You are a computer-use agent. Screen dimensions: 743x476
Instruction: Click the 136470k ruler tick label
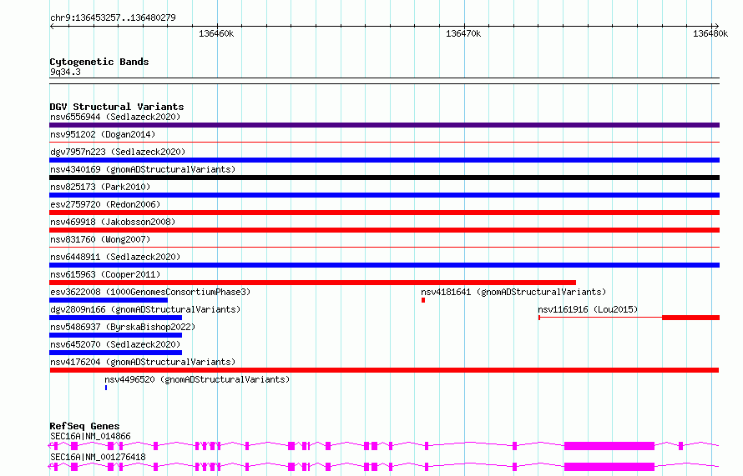[x=463, y=33]
